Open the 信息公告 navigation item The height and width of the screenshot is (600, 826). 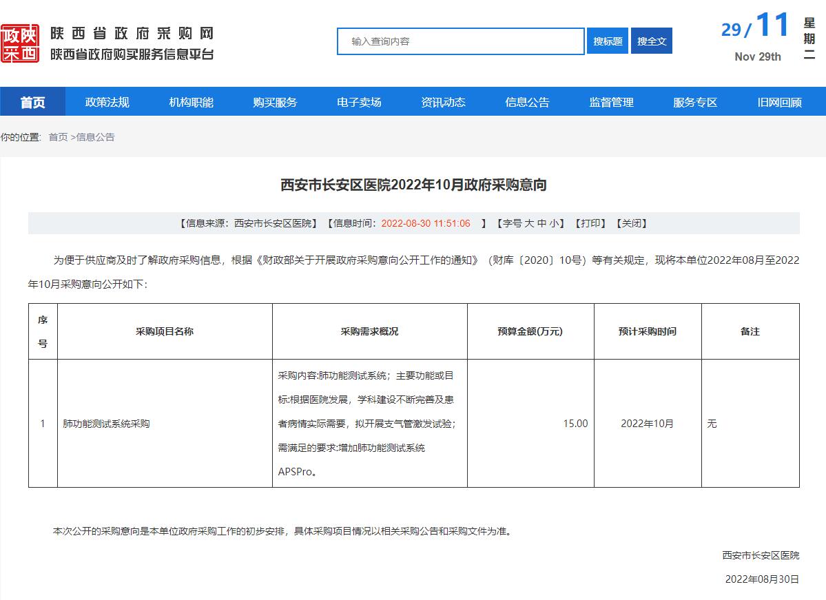click(527, 103)
